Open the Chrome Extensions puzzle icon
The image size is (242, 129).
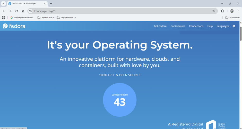[x=223, y=11]
